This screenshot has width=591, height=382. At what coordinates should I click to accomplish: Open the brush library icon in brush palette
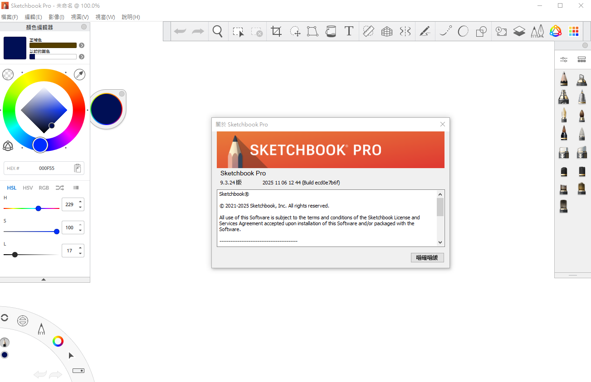581,59
